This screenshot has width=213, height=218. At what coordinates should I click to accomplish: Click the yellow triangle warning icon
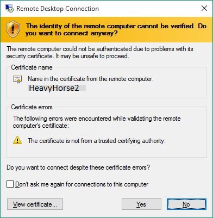17,140
